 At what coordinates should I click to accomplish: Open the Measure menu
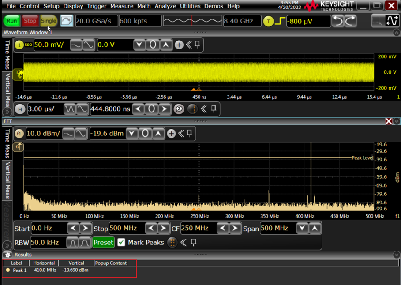pos(122,6)
